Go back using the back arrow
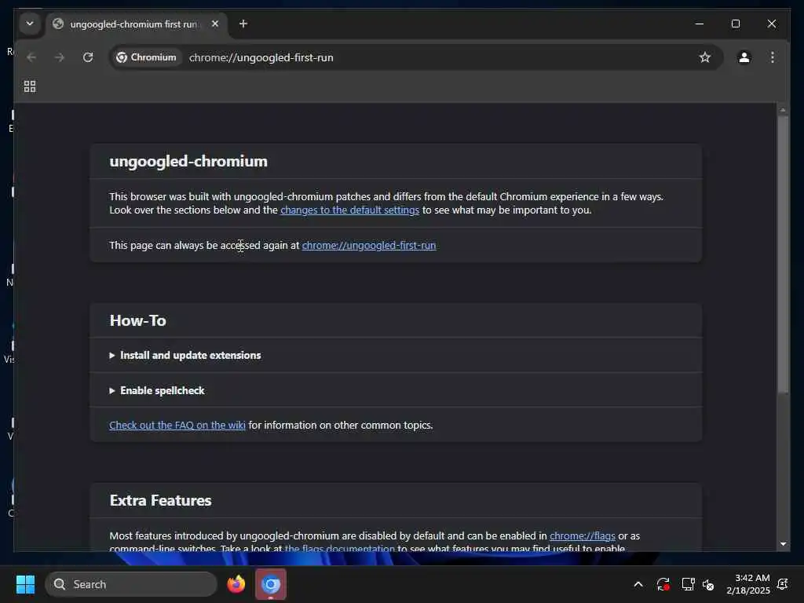 [x=31, y=57]
